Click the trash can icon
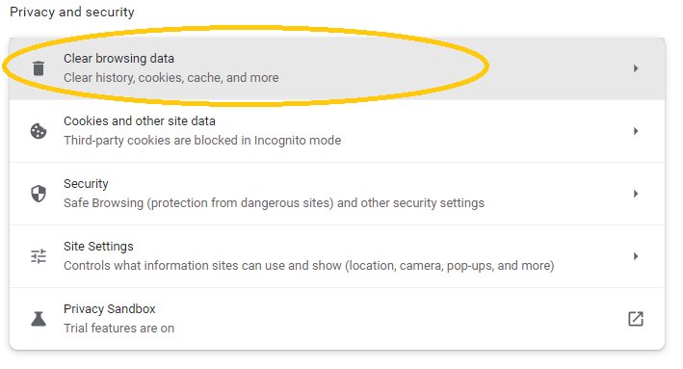 [39, 68]
